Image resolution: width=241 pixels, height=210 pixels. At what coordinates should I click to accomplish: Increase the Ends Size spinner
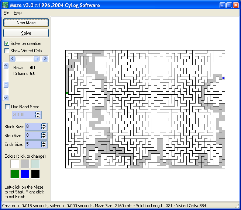pyautogui.click(x=44, y=143)
